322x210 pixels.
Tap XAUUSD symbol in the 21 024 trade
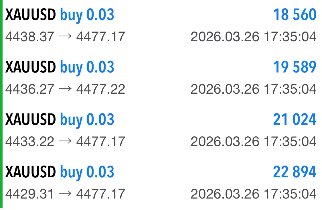point(31,120)
